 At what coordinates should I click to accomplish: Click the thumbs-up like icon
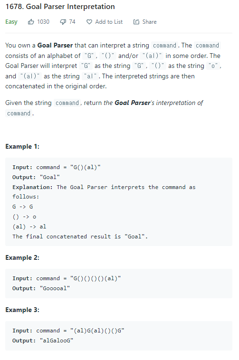[31, 22]
